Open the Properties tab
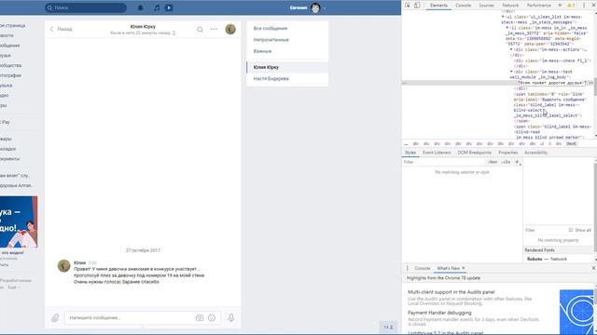This screenshot has width=597, height=335. click(x=507, y=153)
